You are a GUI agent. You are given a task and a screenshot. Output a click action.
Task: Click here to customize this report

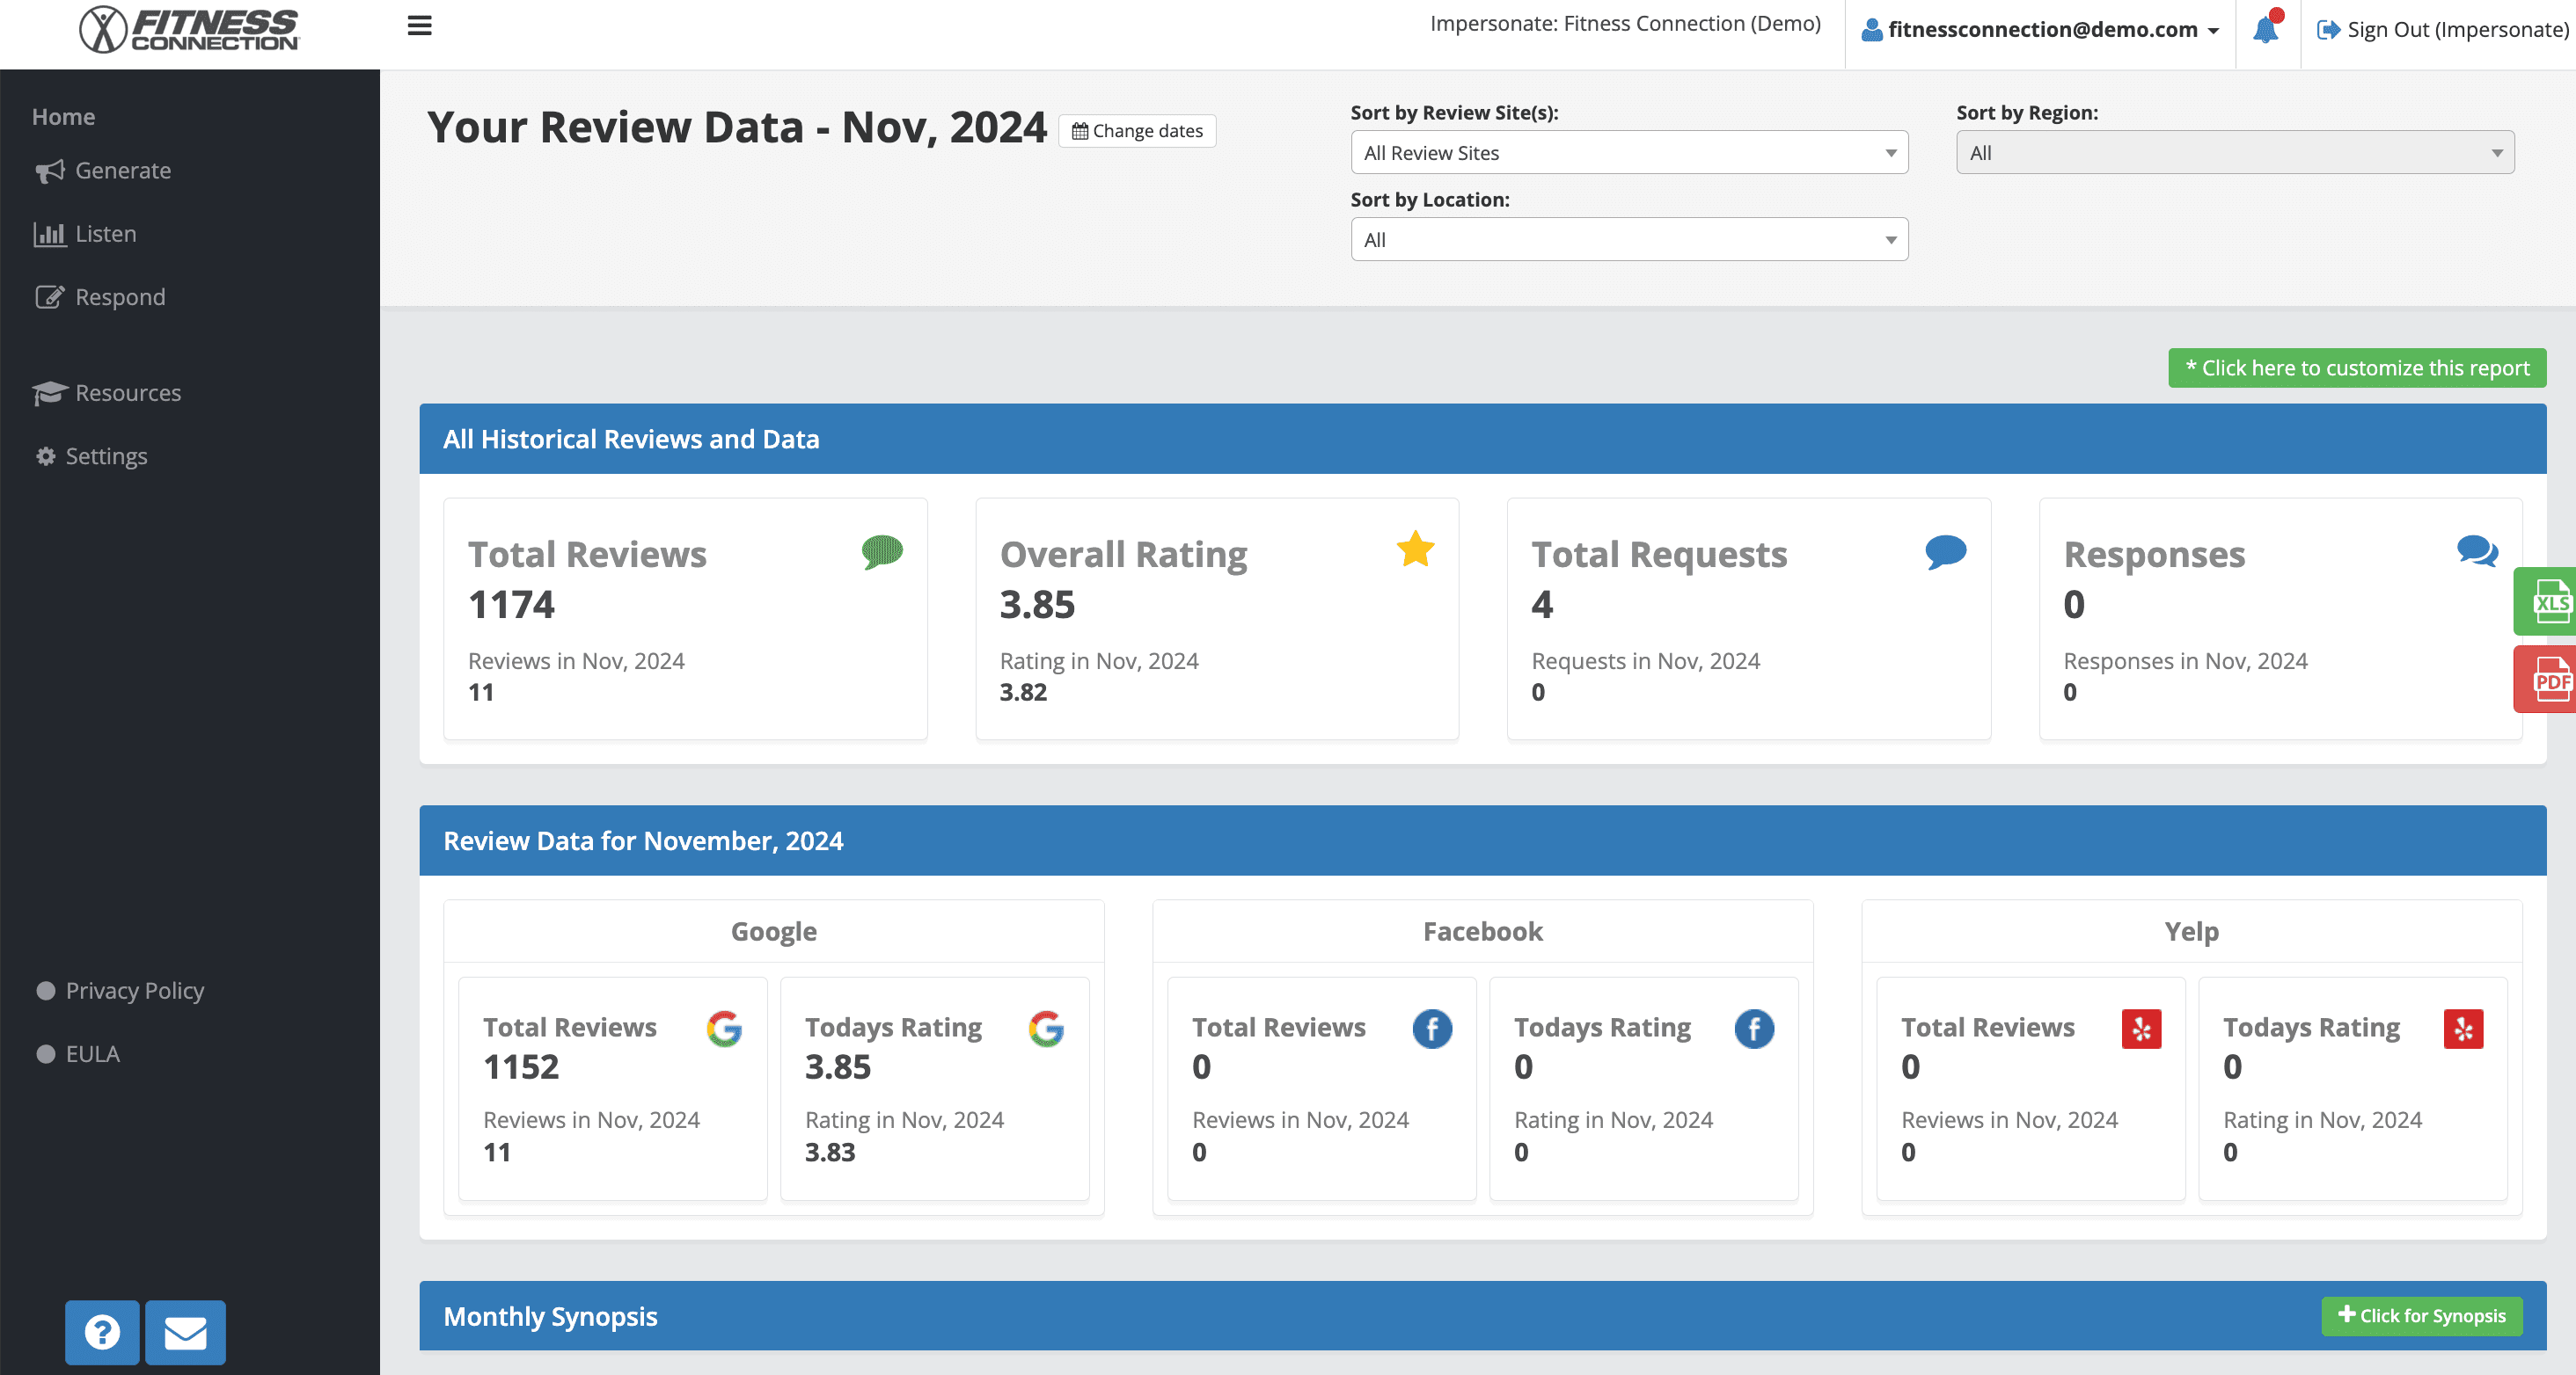click(x=2356, y=367)
